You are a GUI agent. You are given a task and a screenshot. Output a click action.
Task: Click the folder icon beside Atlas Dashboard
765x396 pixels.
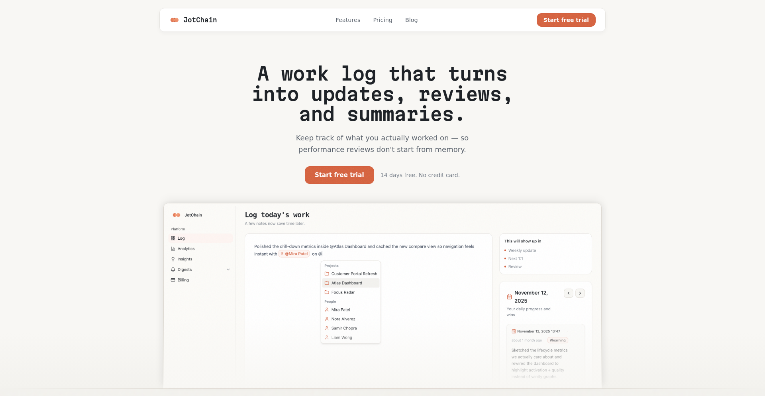pyautogui.click(x=328, y=283)
